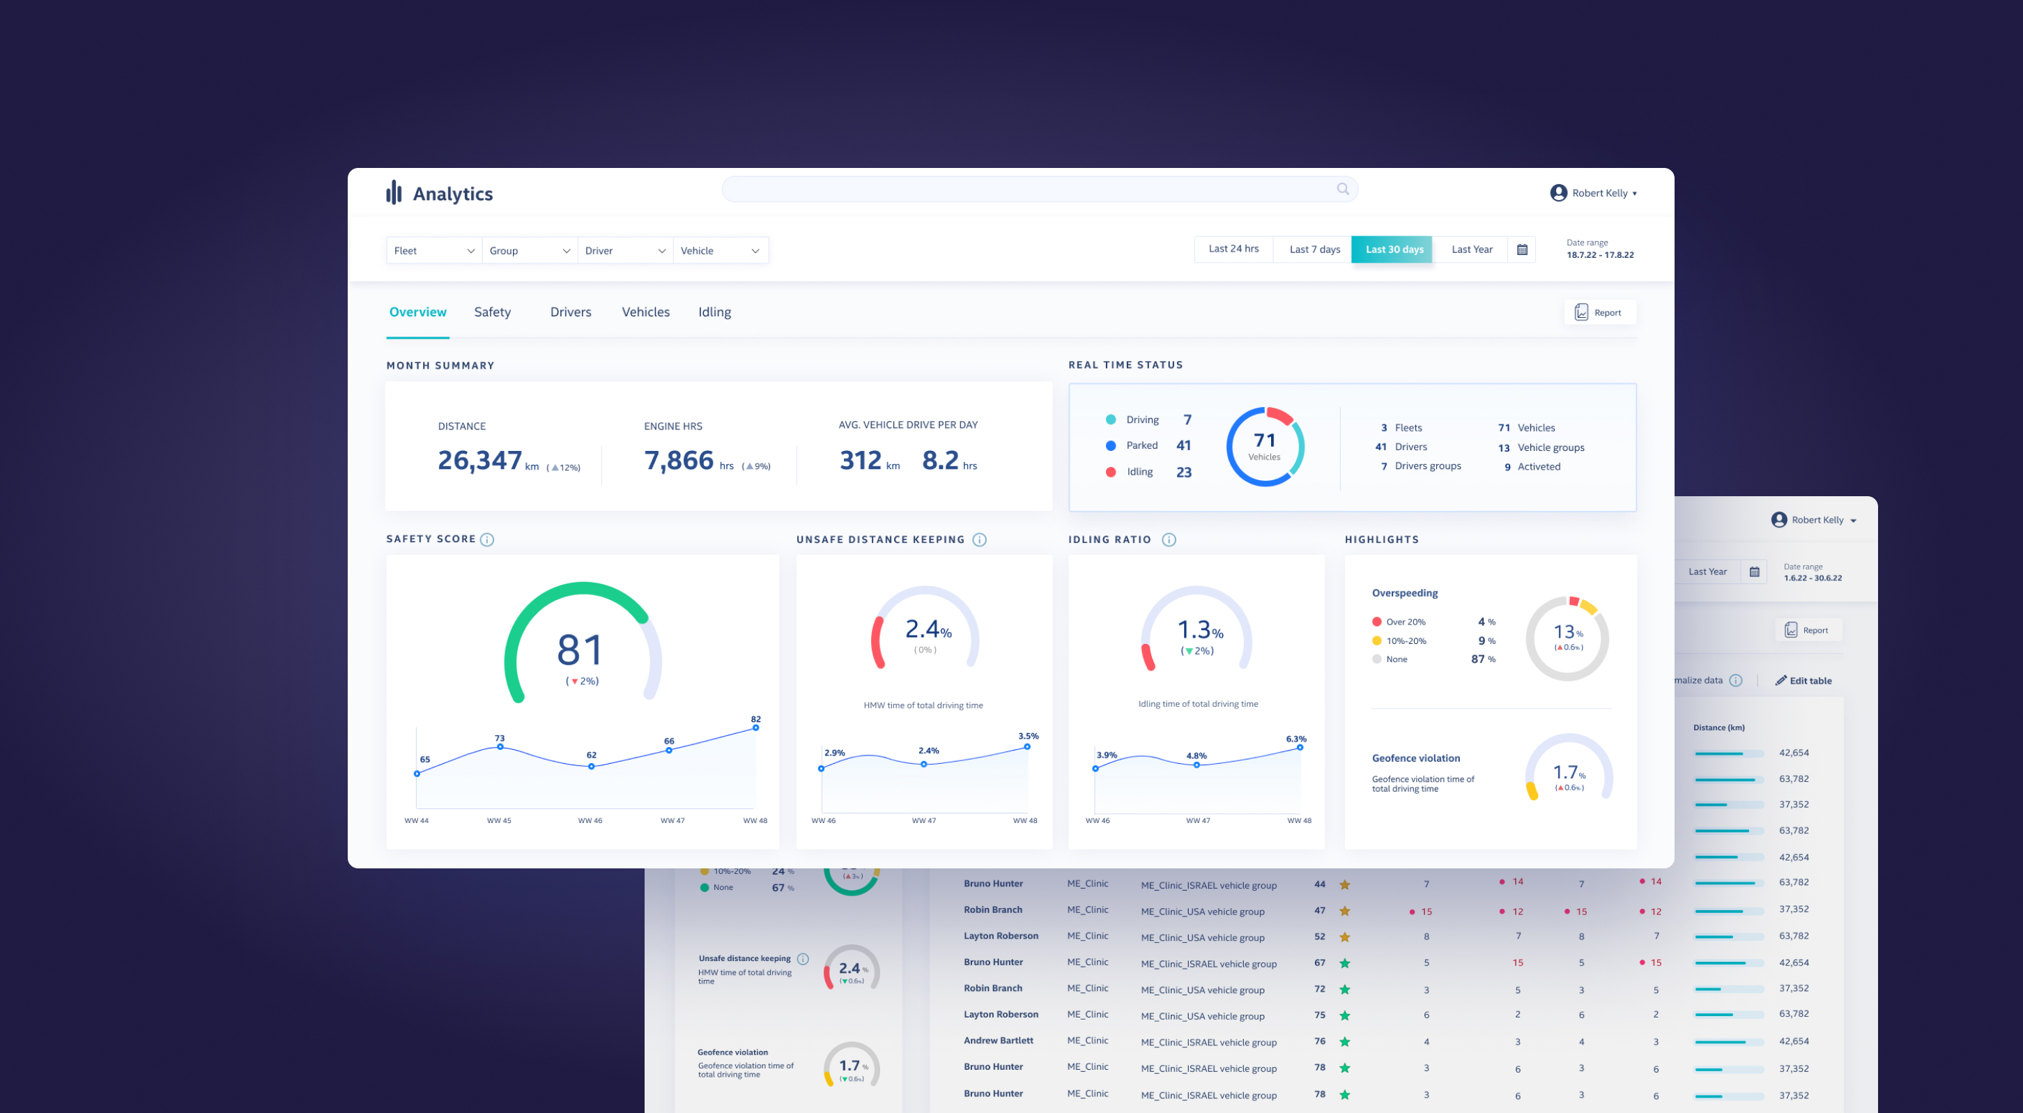Viewport: 2023px width, 1113px height.
Task: Select the Last Year range option
Action: point(1471,250)
